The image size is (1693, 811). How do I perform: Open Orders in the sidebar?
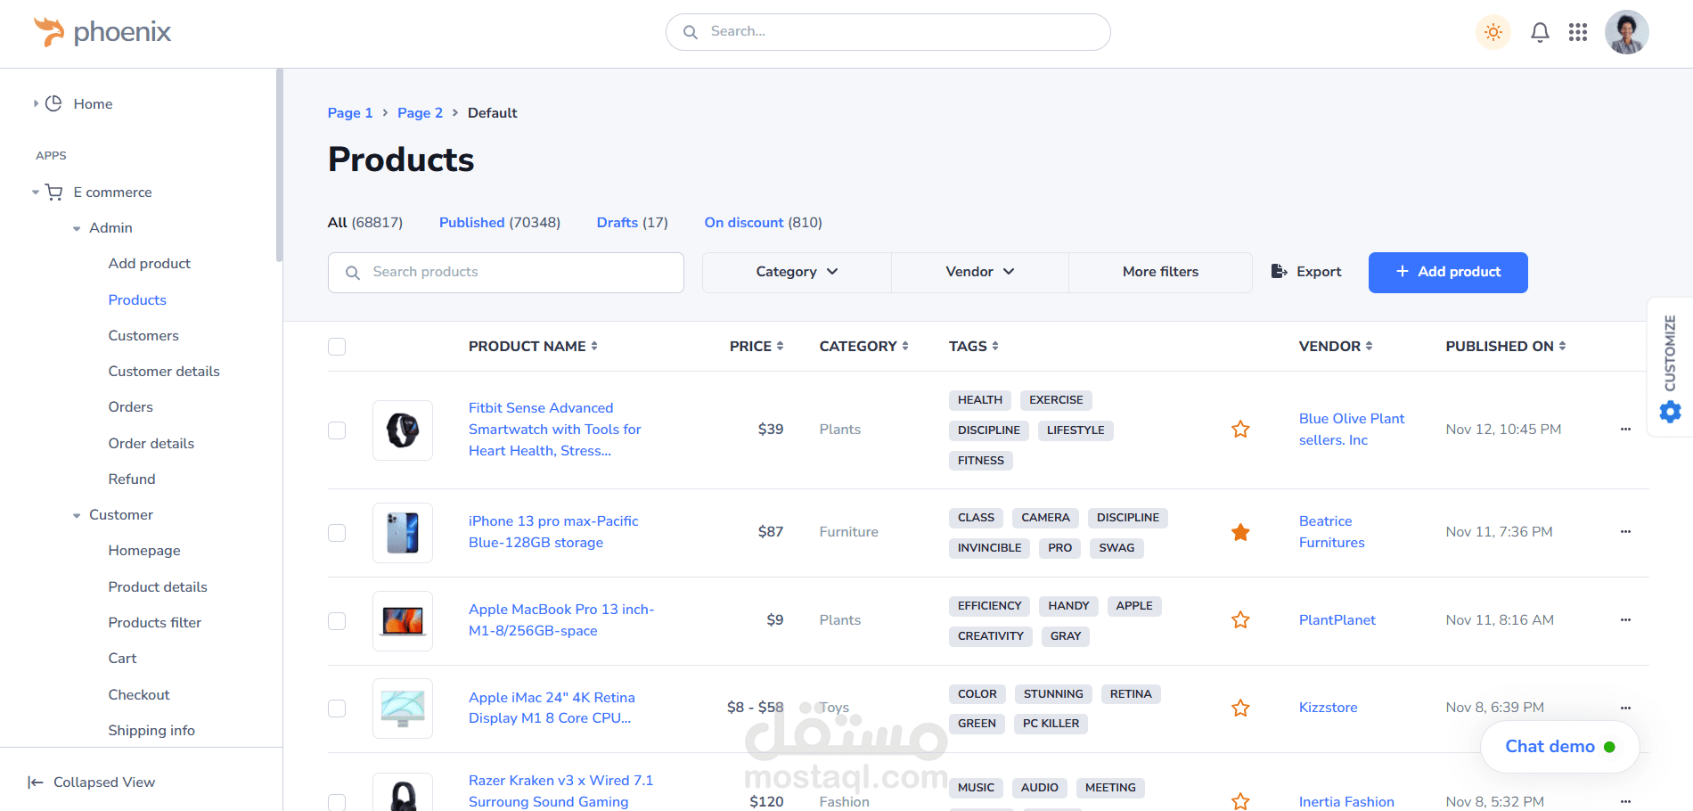[x=131, y=406]
